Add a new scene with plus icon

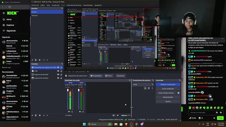point(32,60)
